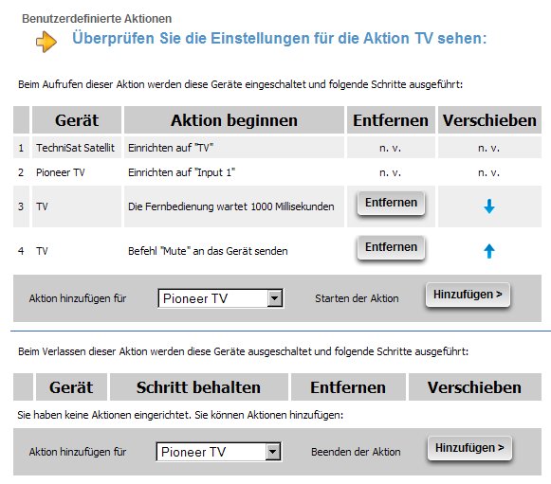Click the Benutzerdefinierte Aktionen title text
The height and width of the screenshot is (484, 551).
click(x=97, y=19)
